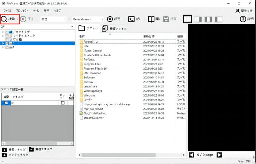Select the QMDownload folder
Screen dimensions: 256x164
[x=92, y=73]
